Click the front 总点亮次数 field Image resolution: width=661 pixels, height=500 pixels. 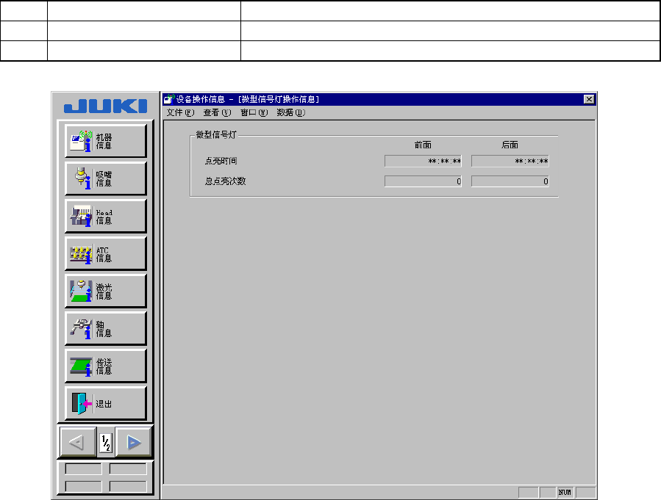424,181
